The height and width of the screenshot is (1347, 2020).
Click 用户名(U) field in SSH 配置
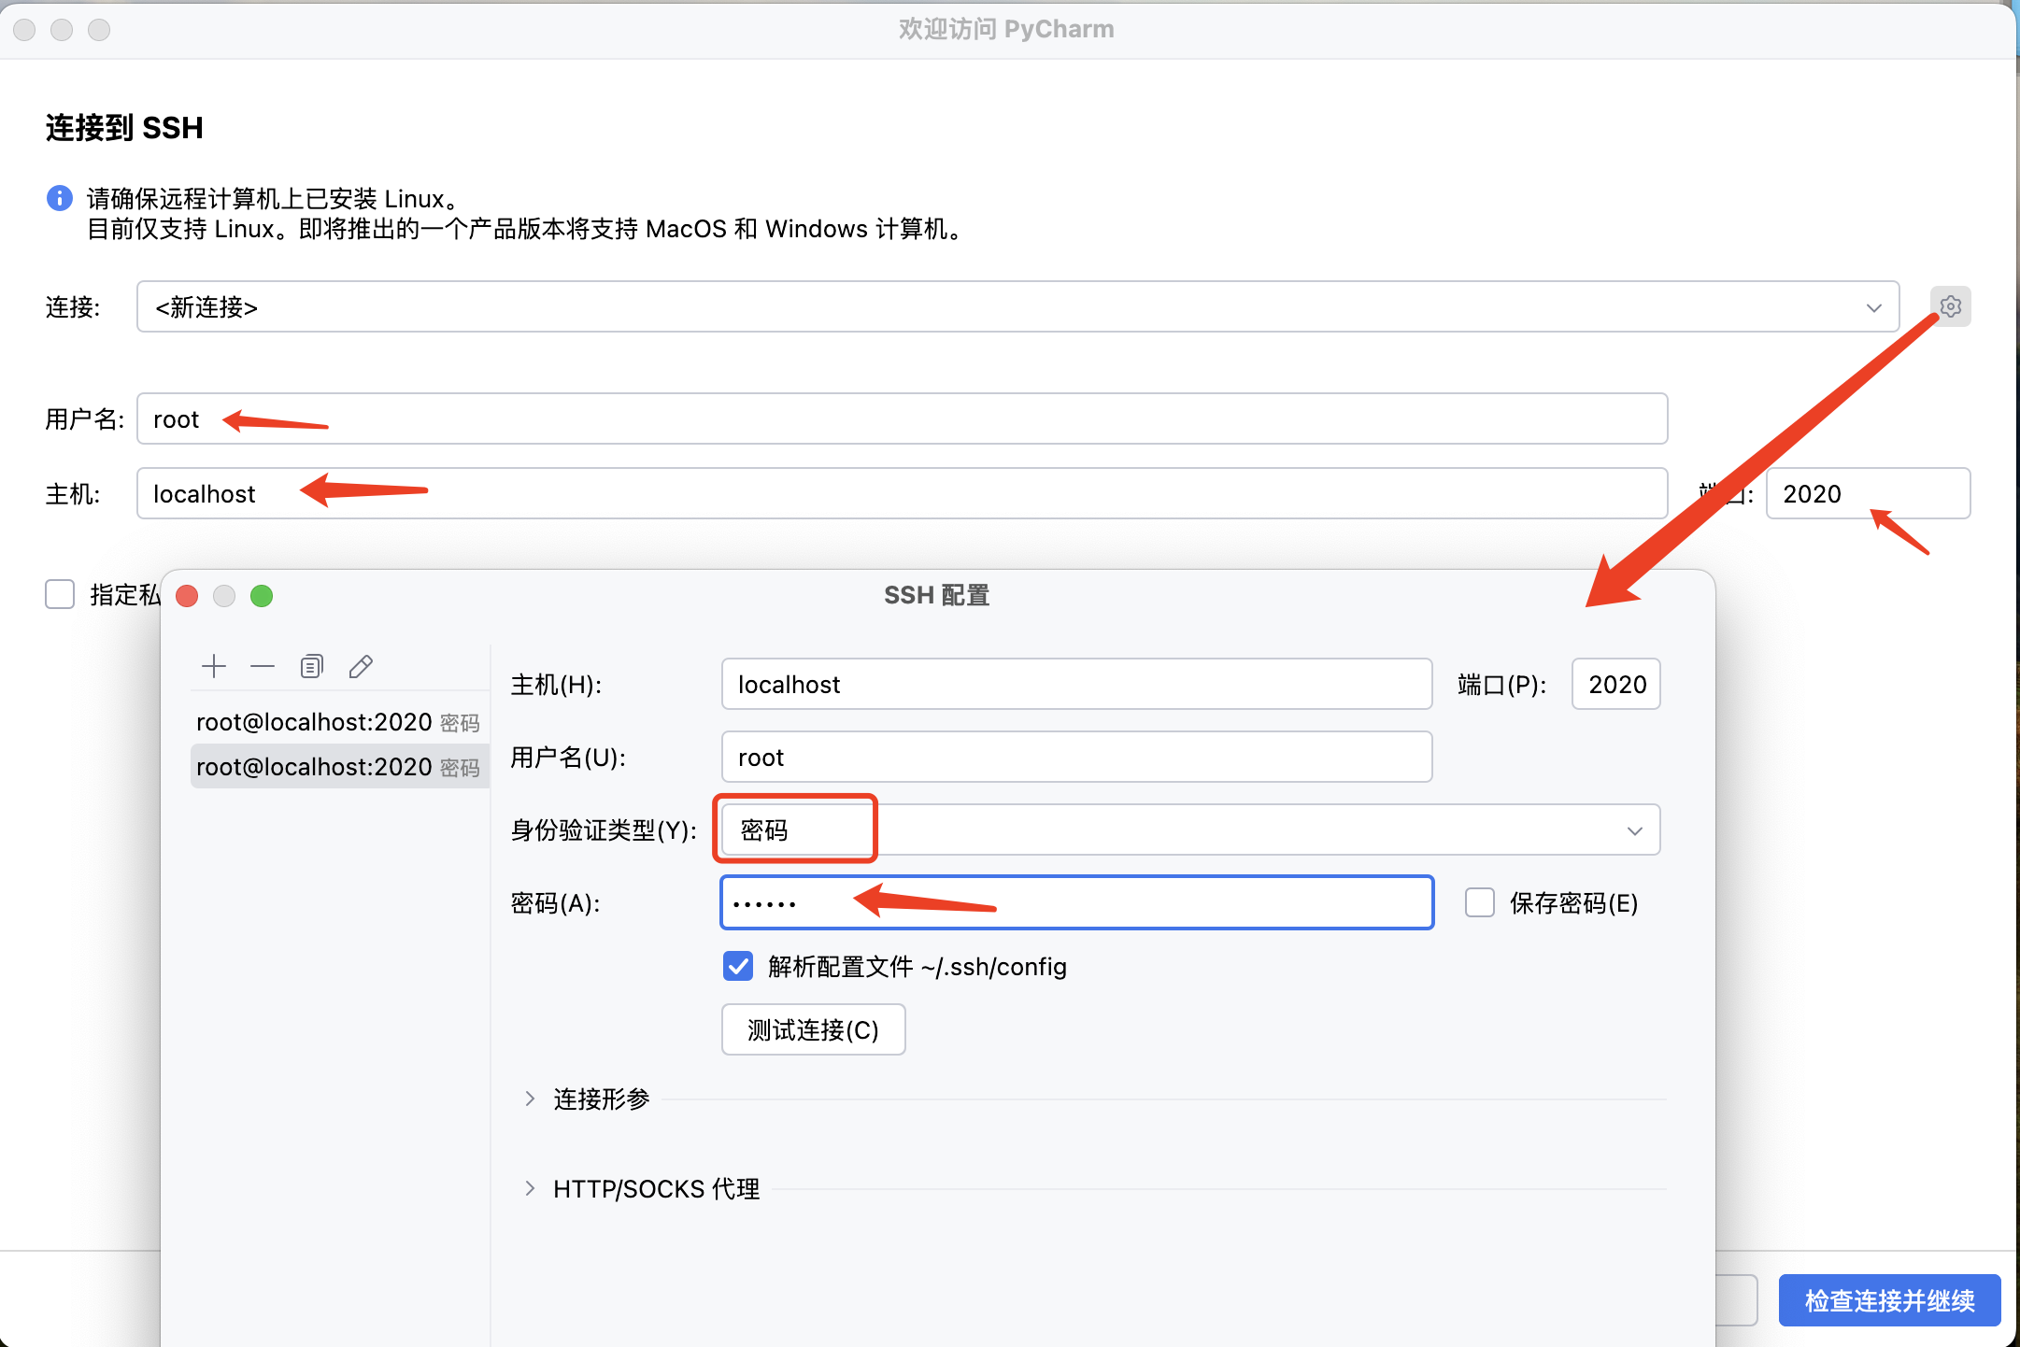[x=1076, y=757]
